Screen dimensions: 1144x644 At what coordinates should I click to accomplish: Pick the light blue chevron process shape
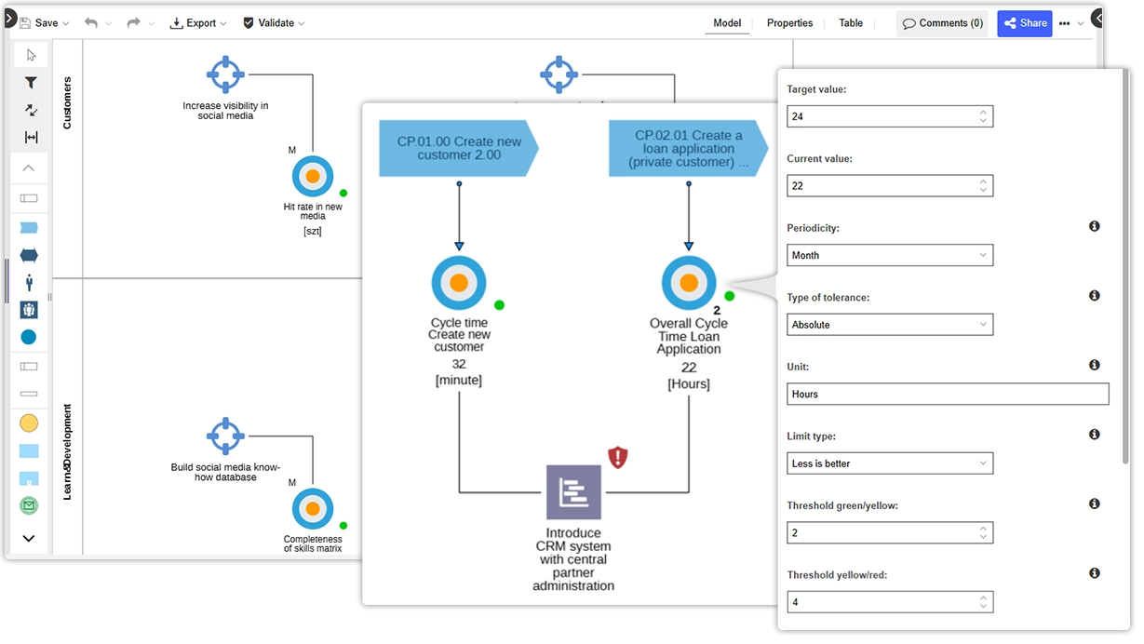coord(29,228)
